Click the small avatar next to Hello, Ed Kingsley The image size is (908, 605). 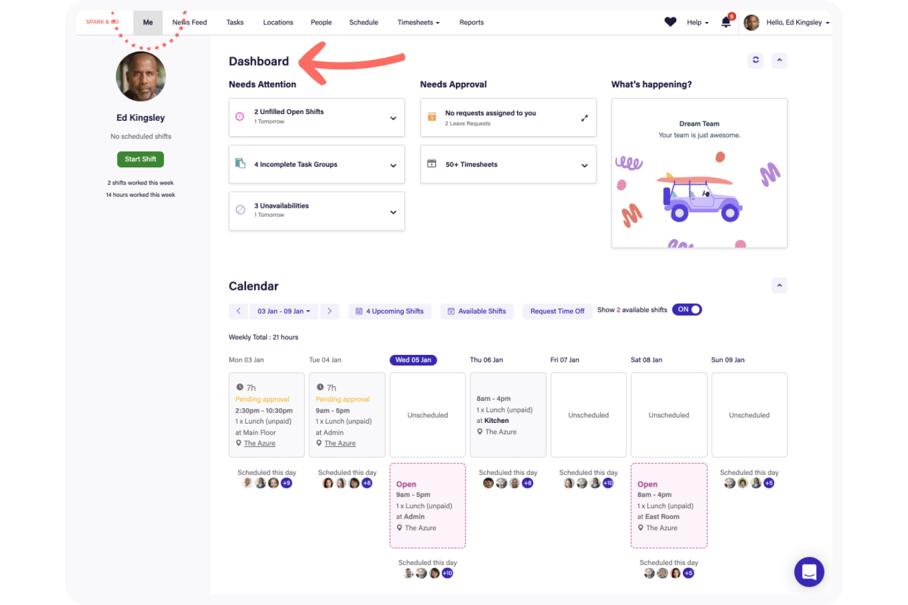pos(752,23)
